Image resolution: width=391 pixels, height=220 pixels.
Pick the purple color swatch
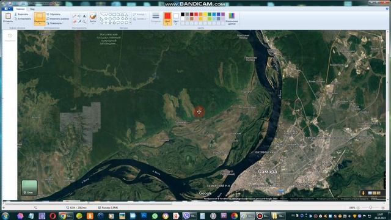pyautogui.click(x=223, y=15)
